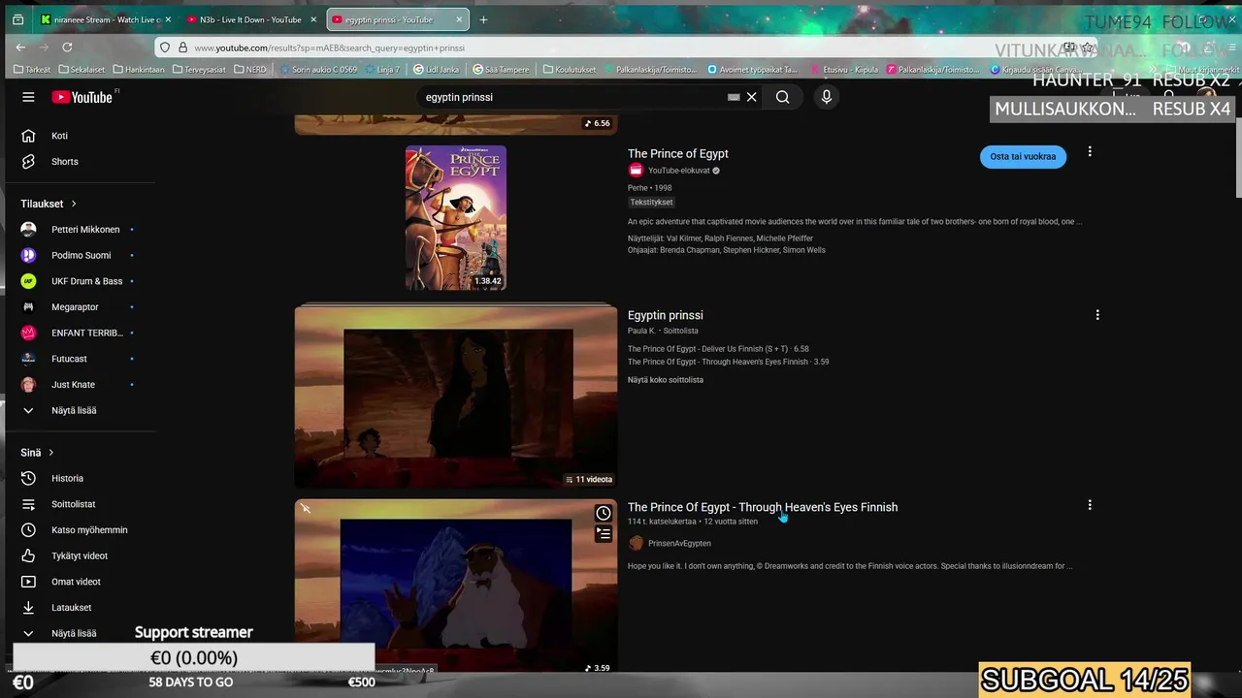Open browser tab list dropdown
The width and height of the screenshot is (1242, 698).
click(x=17, y=19)
